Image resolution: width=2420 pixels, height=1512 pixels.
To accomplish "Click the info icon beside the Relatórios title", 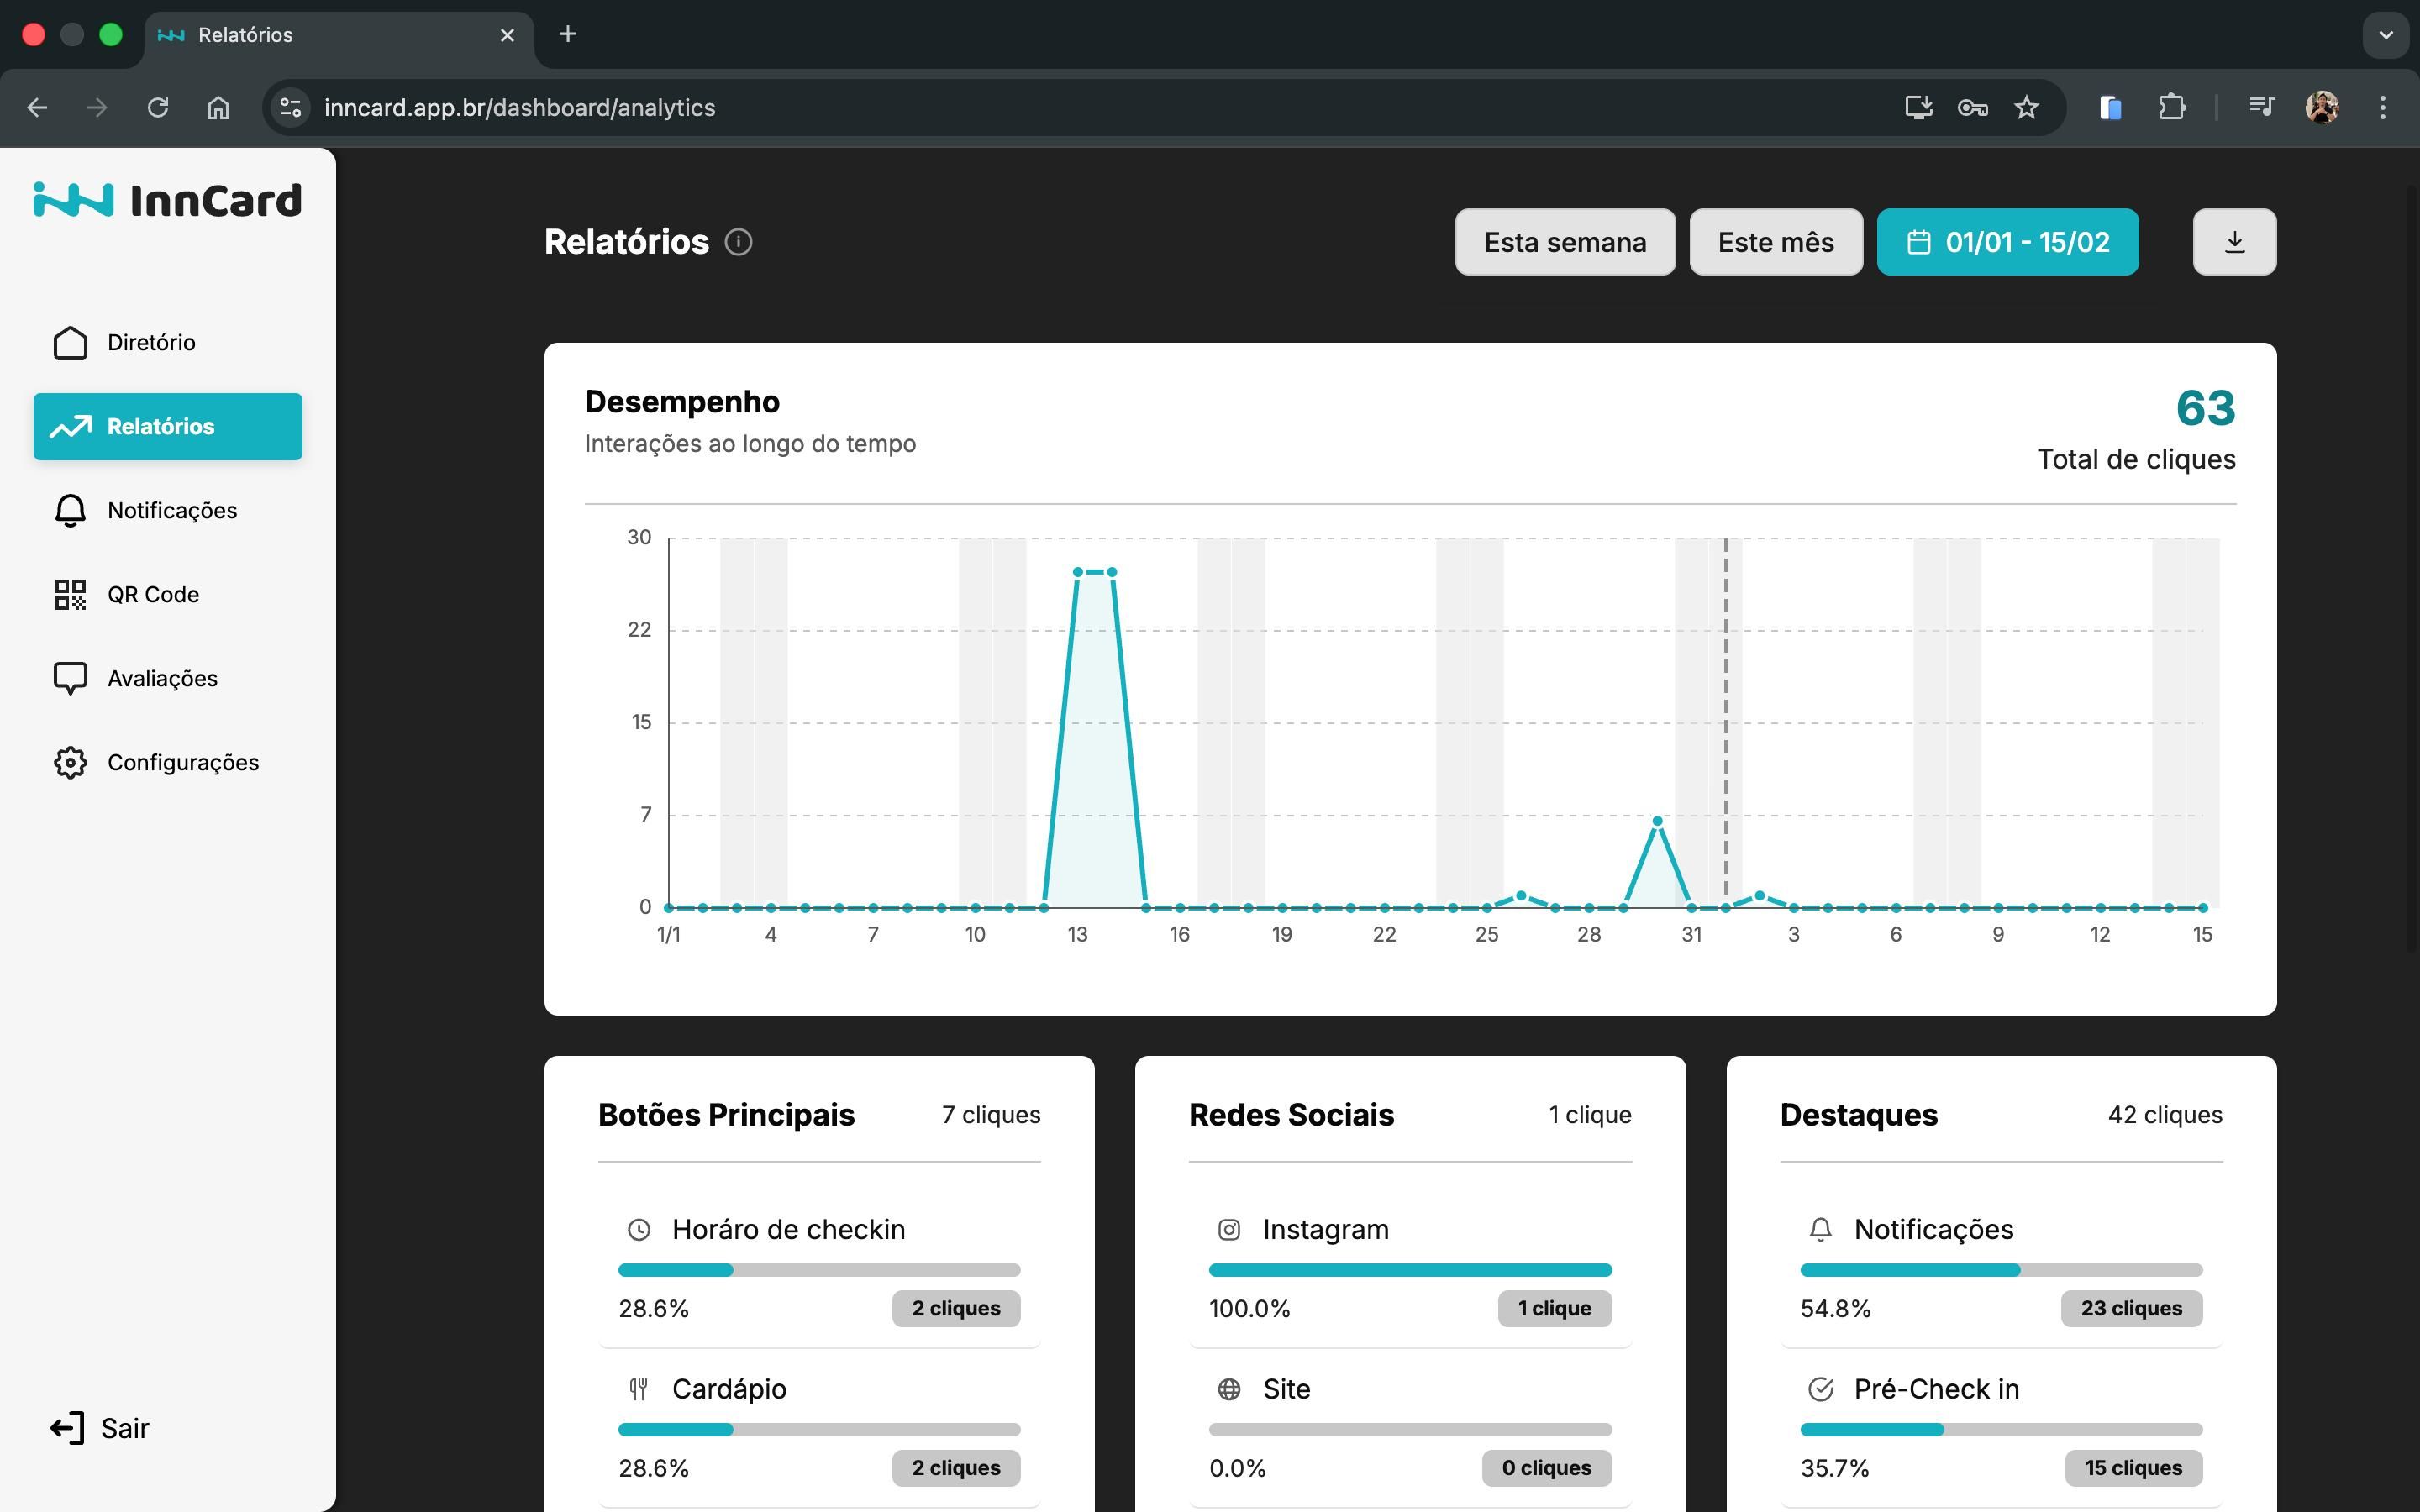I will tap(739, 242).
